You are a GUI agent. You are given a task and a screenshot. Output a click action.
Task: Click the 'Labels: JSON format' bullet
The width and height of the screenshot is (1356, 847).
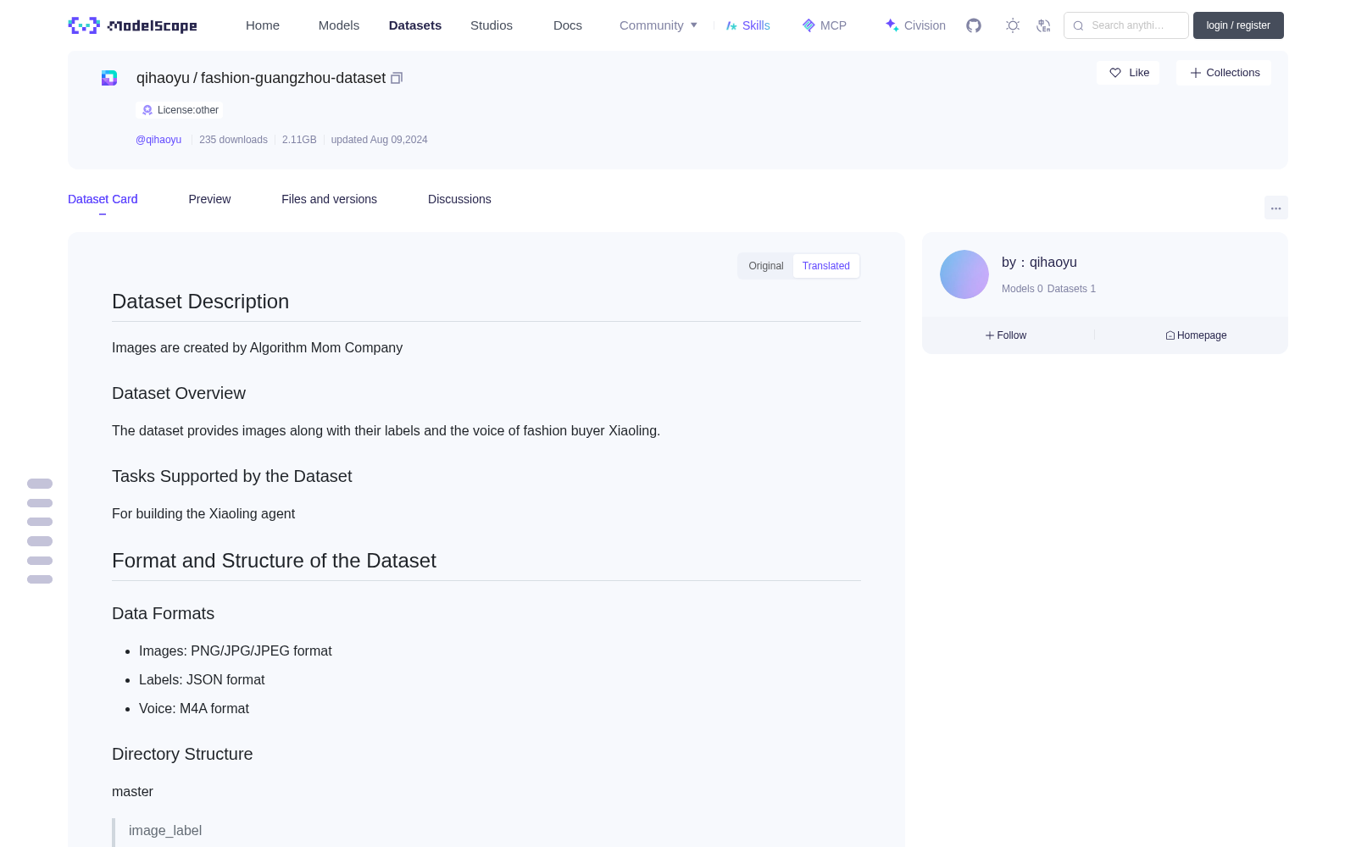tap(202, 680)
